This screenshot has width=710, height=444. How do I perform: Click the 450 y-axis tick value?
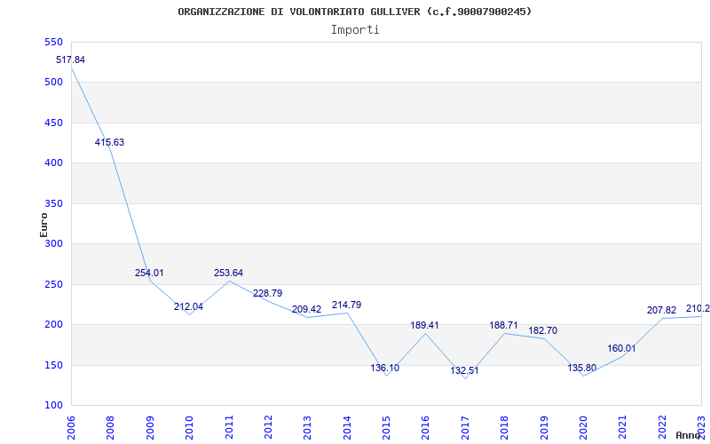53,123
